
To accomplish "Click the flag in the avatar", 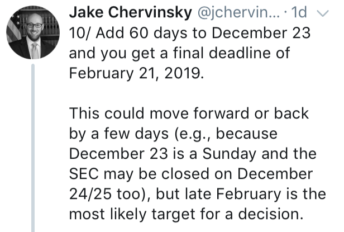I will tap(15, 22).
